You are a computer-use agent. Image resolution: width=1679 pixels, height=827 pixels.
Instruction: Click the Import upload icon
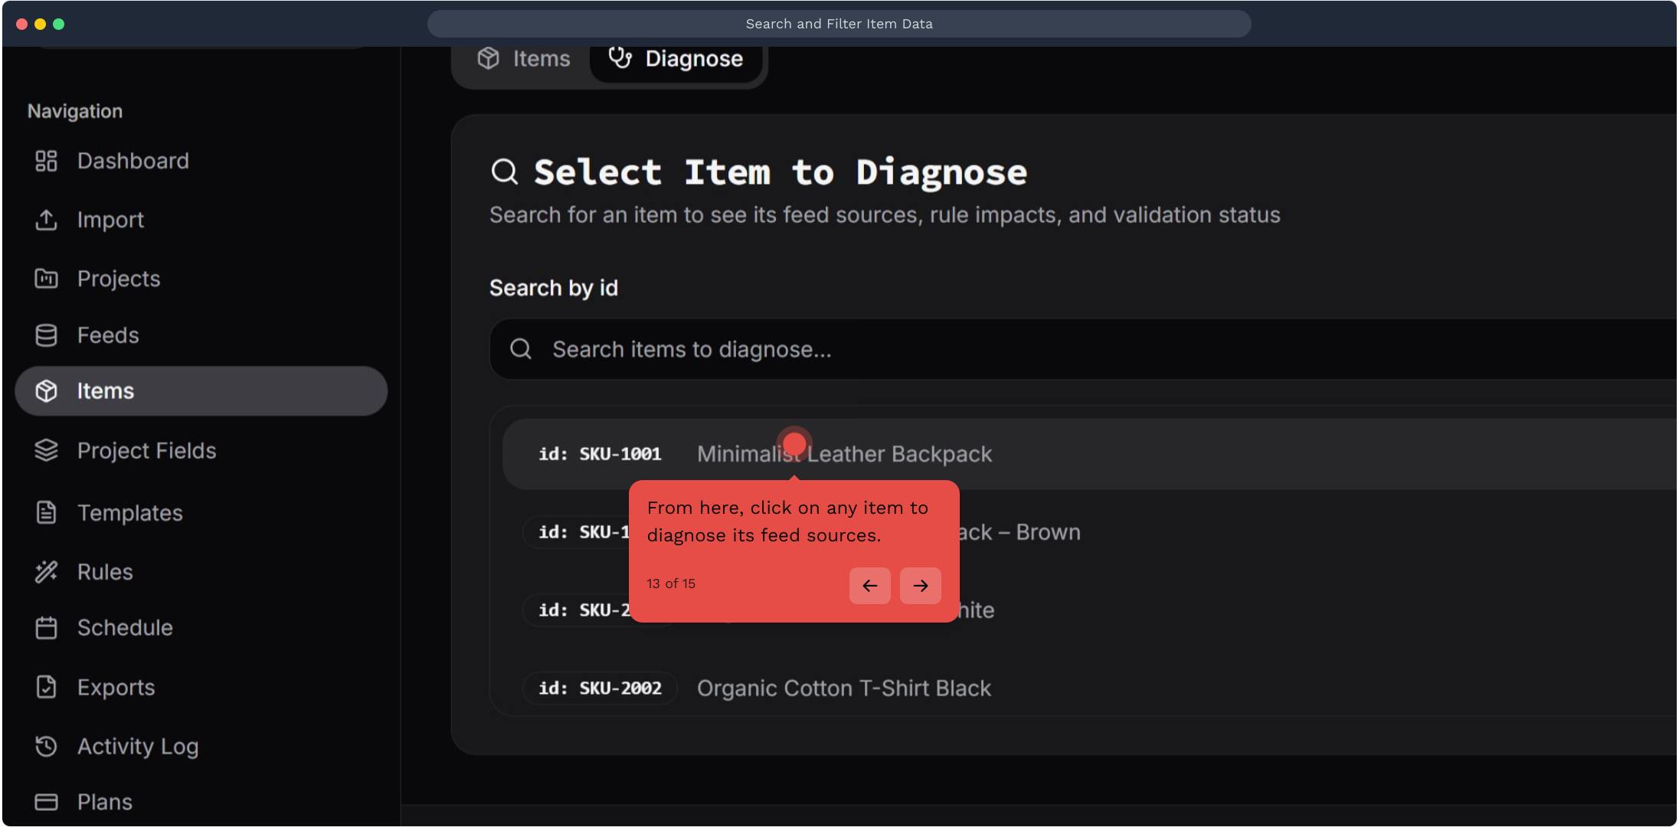(x=46, y=220)
